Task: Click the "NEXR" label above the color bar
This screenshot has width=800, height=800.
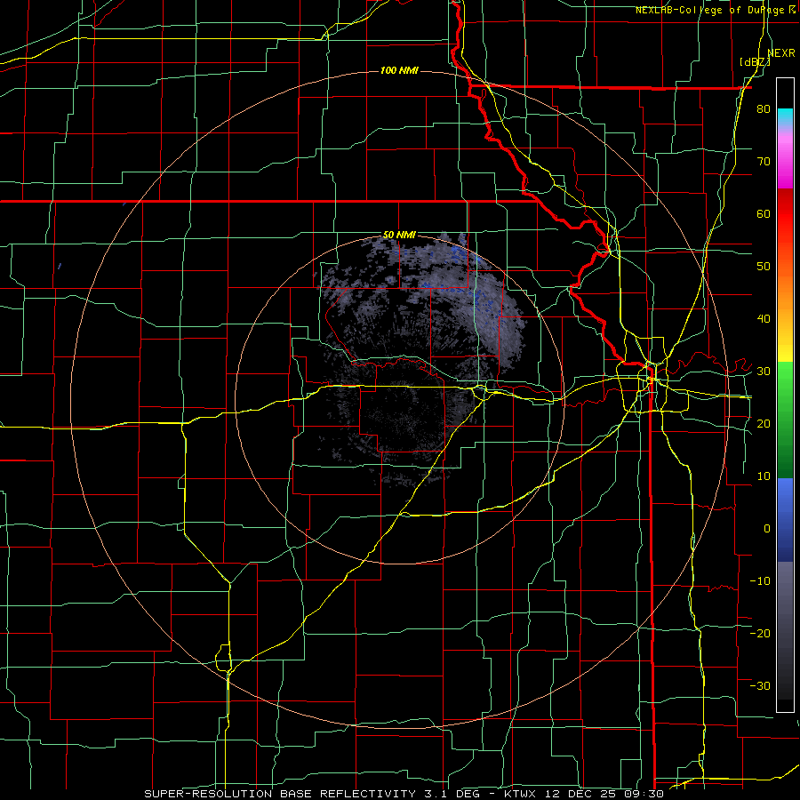Action: (781, 53)
